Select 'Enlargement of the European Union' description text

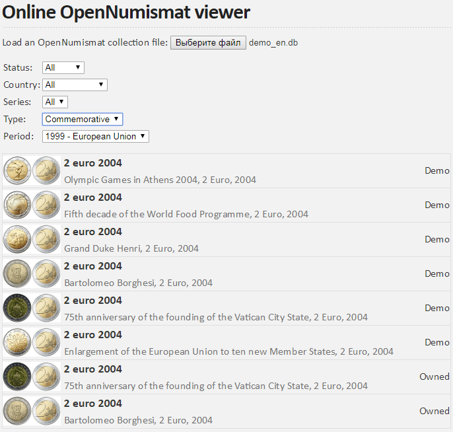click(x=228, y=352)
